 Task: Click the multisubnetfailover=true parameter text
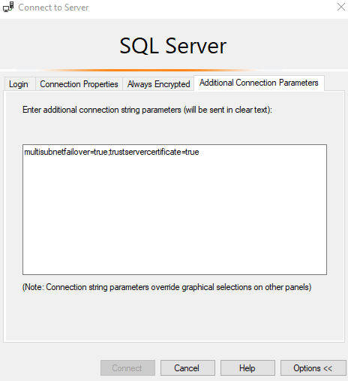coord(66,152)
